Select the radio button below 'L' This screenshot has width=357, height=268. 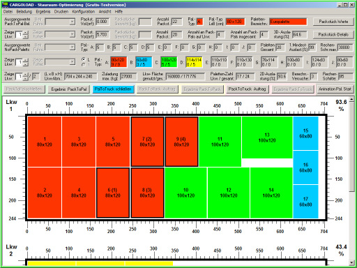coord(83,65)
